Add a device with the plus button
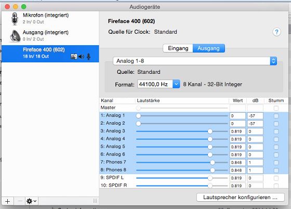 [x=8, y=201]
